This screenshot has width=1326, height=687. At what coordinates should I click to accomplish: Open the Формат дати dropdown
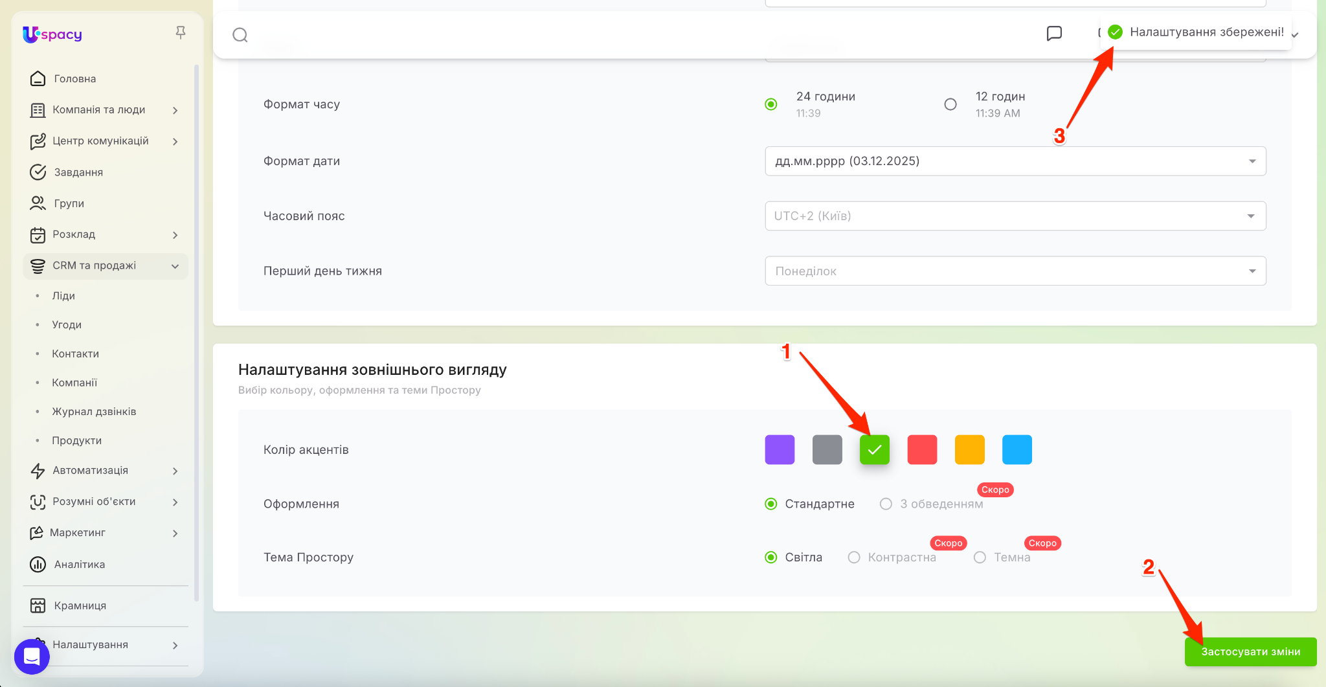pos(1015,161)
